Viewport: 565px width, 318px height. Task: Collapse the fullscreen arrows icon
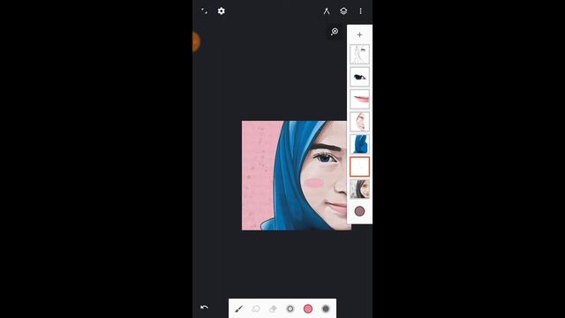(204, 11)
